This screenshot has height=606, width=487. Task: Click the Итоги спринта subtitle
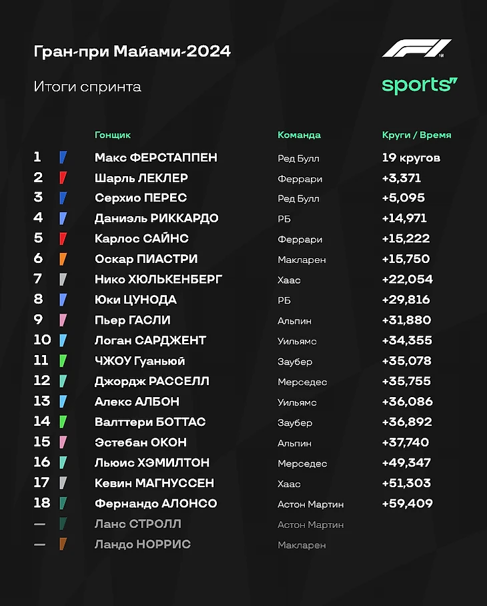tap(87, 87)
